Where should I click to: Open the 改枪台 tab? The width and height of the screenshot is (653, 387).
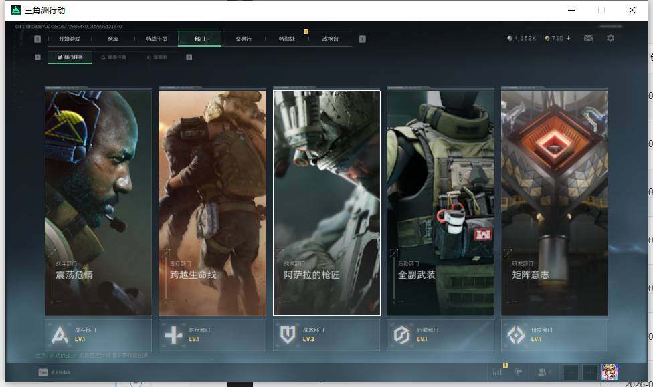pyautogui.click(x=331, y=39)
